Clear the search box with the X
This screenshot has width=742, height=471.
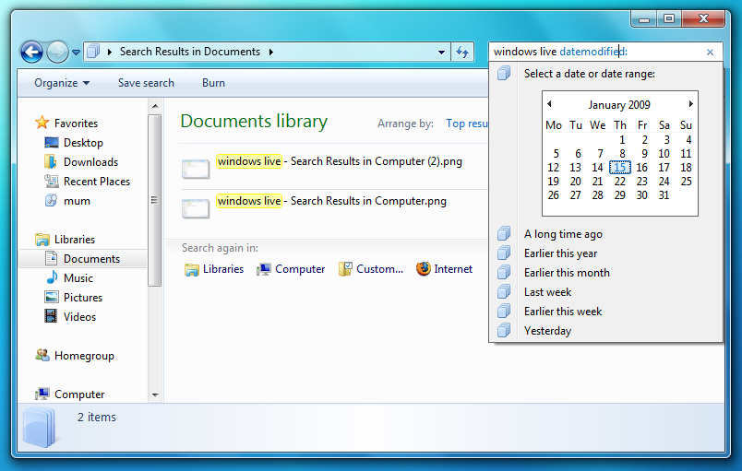(x=710, y=53)
